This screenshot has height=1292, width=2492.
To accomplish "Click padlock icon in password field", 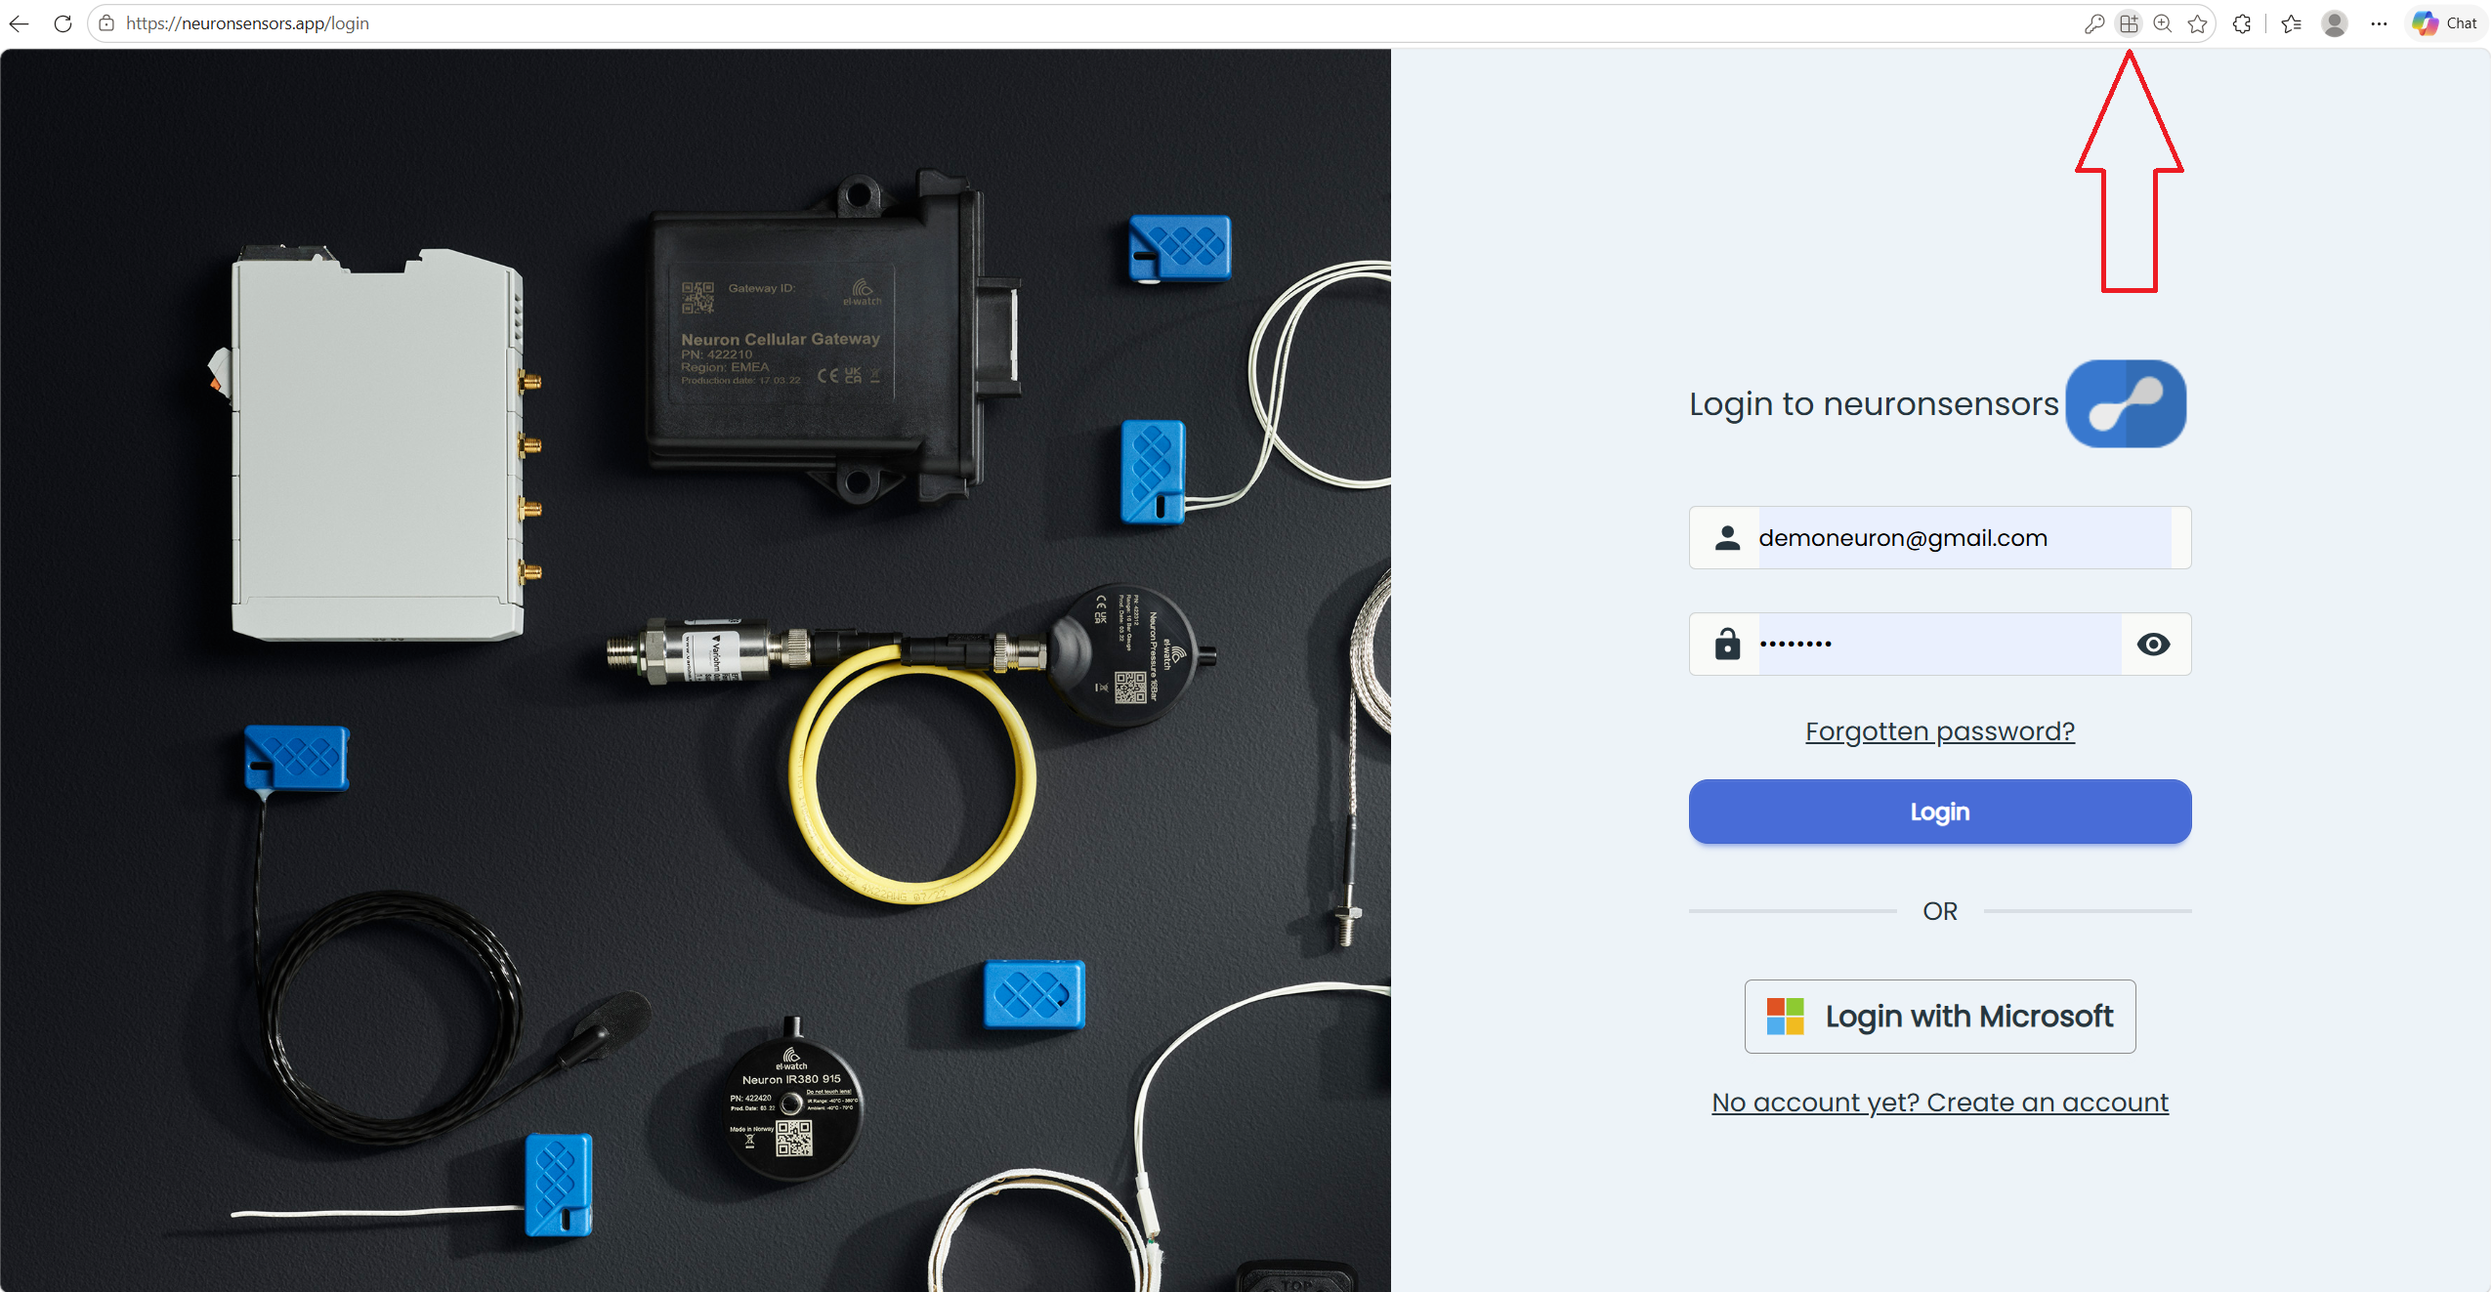I will [x=1727, y=645].
